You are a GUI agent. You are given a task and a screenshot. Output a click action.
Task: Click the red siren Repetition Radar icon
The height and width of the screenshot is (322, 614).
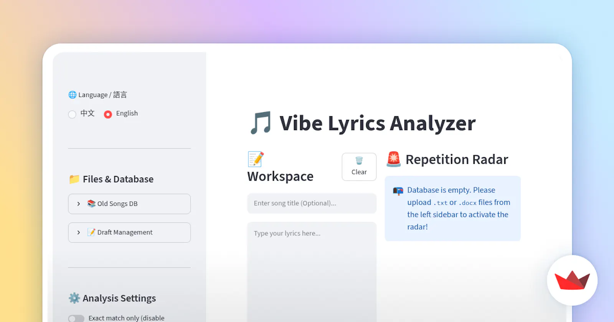pos(394,159)
